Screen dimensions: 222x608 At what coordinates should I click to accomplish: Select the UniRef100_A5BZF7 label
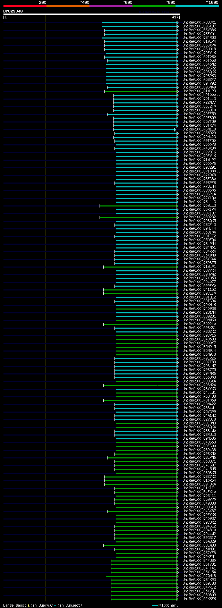199,80
